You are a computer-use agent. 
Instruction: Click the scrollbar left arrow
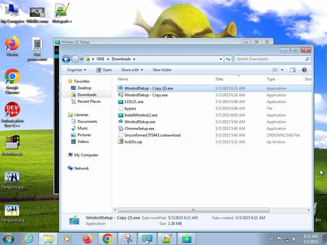pos(115,210)
